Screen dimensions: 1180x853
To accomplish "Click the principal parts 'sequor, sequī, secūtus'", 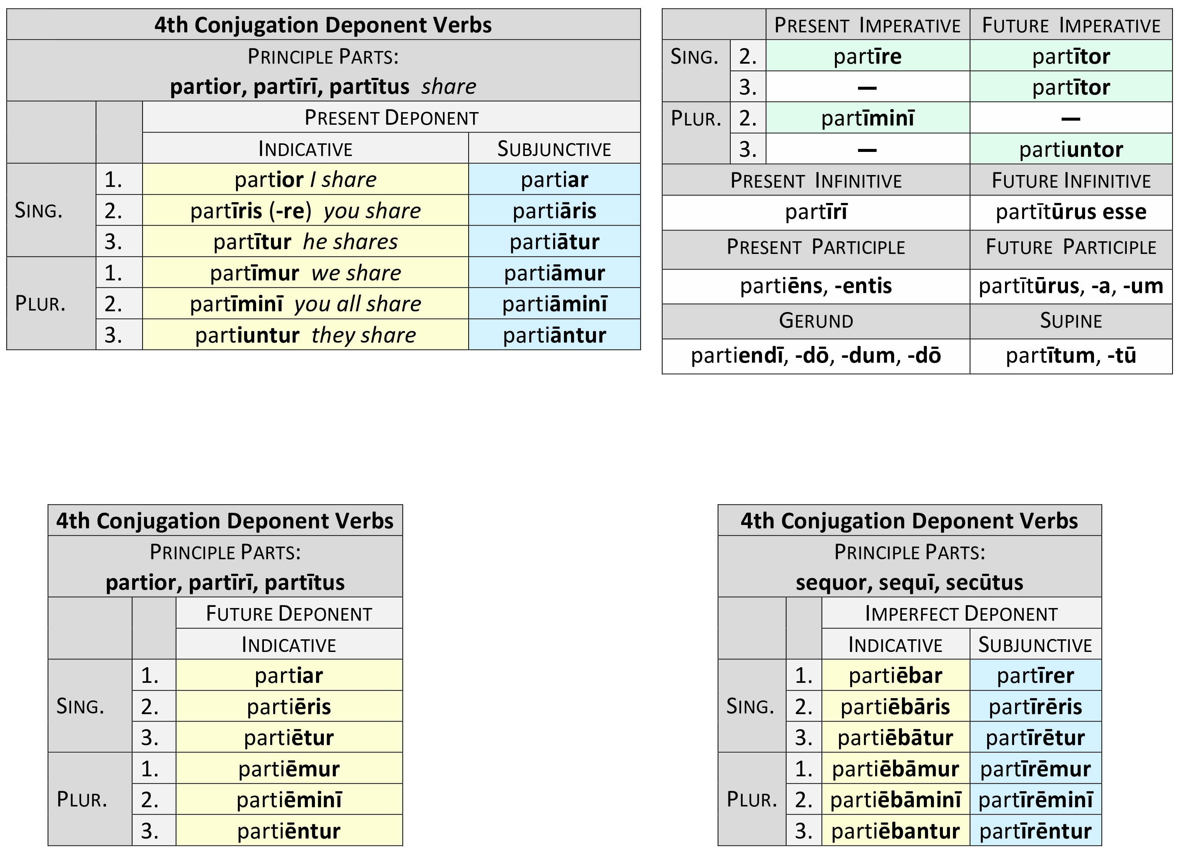I will pos(909,582).
